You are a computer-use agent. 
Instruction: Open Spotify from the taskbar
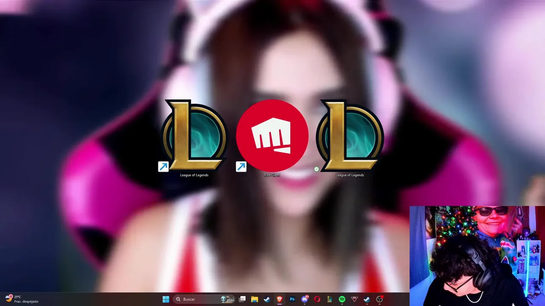(x=342, y=299)
